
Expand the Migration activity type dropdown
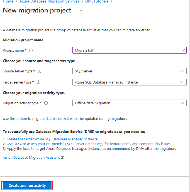coord(183,103)
